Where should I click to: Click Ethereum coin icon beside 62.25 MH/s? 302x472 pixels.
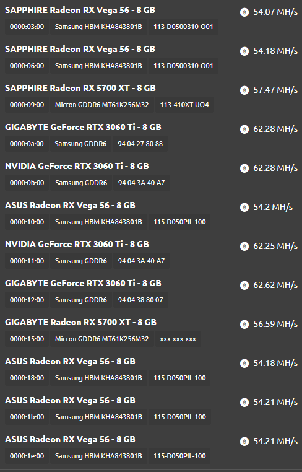pyautogui.click(x=244, y=247)
